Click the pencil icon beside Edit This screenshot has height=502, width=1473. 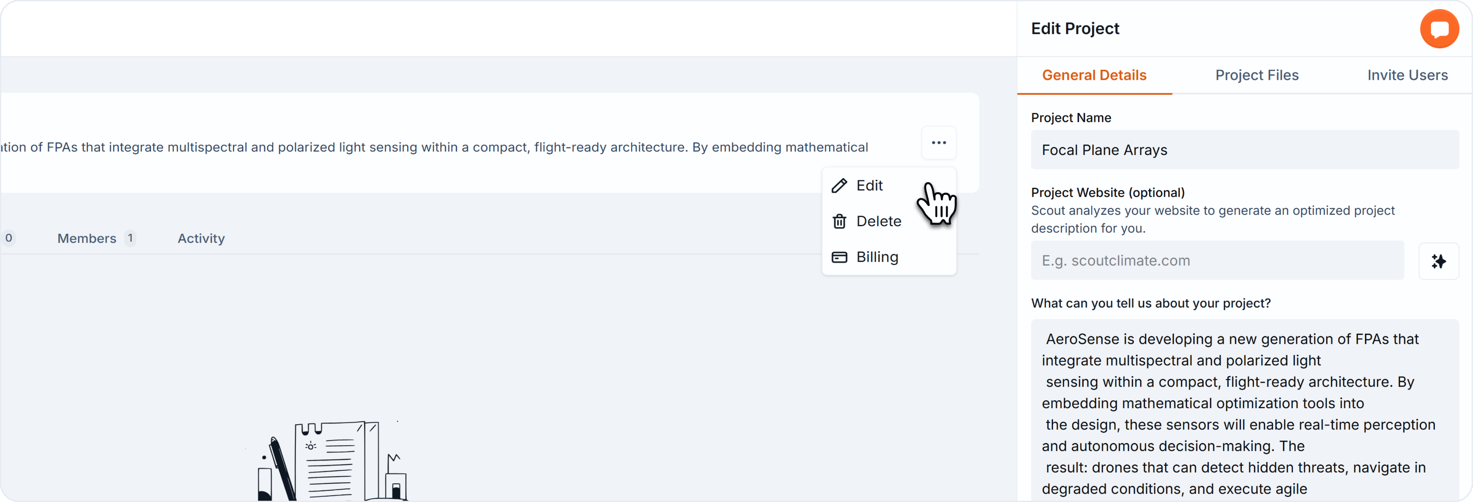(839, 186)
